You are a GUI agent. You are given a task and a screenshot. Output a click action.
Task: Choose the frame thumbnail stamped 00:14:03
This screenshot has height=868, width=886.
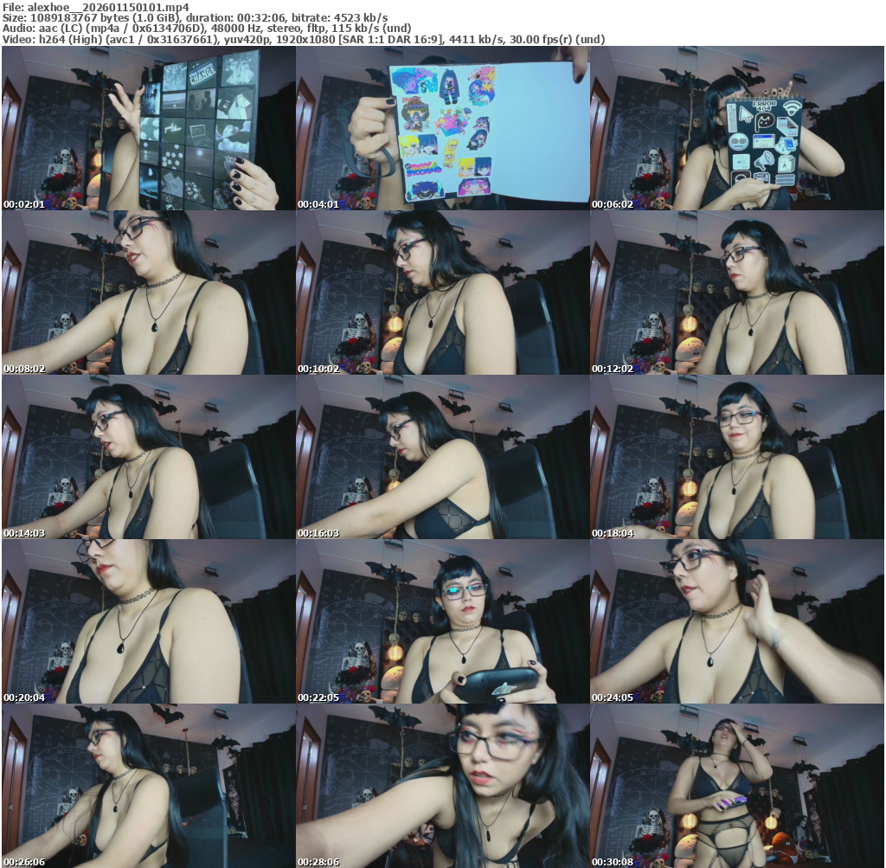tap(149, 457)
